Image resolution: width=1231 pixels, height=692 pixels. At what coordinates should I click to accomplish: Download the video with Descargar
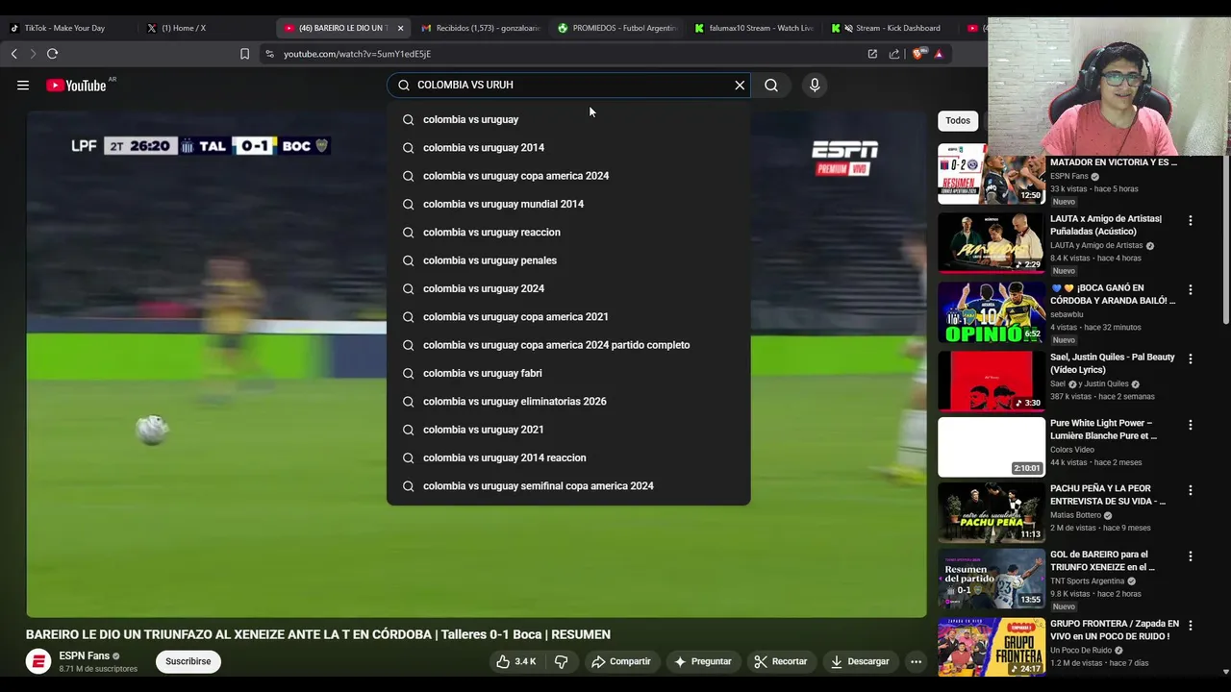(x=860, y=661)
